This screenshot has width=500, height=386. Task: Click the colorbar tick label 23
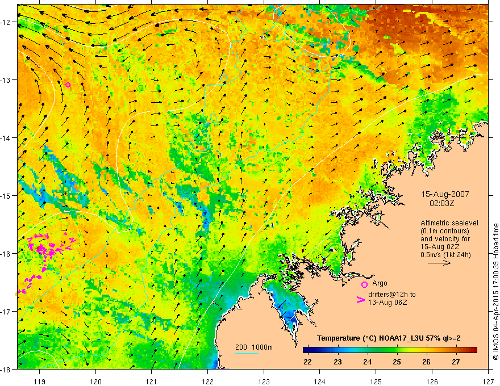[338, 362]
